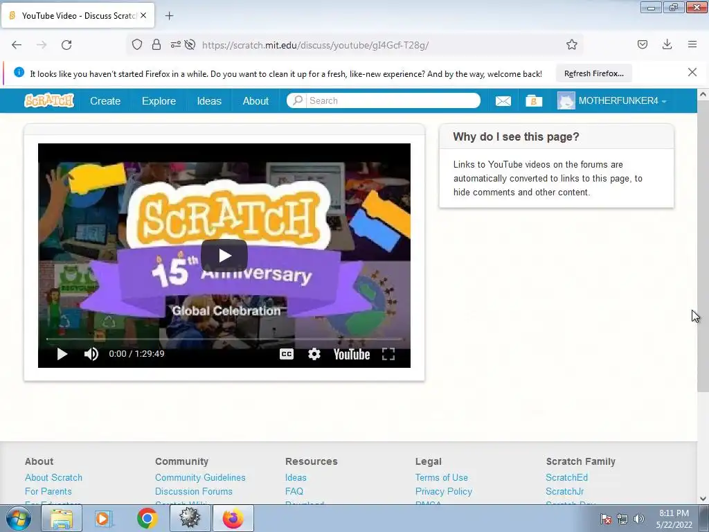This screenshot has height=532, width=709.
Task: Click the YouTube logo in player
Action: (x=351, y=354)
